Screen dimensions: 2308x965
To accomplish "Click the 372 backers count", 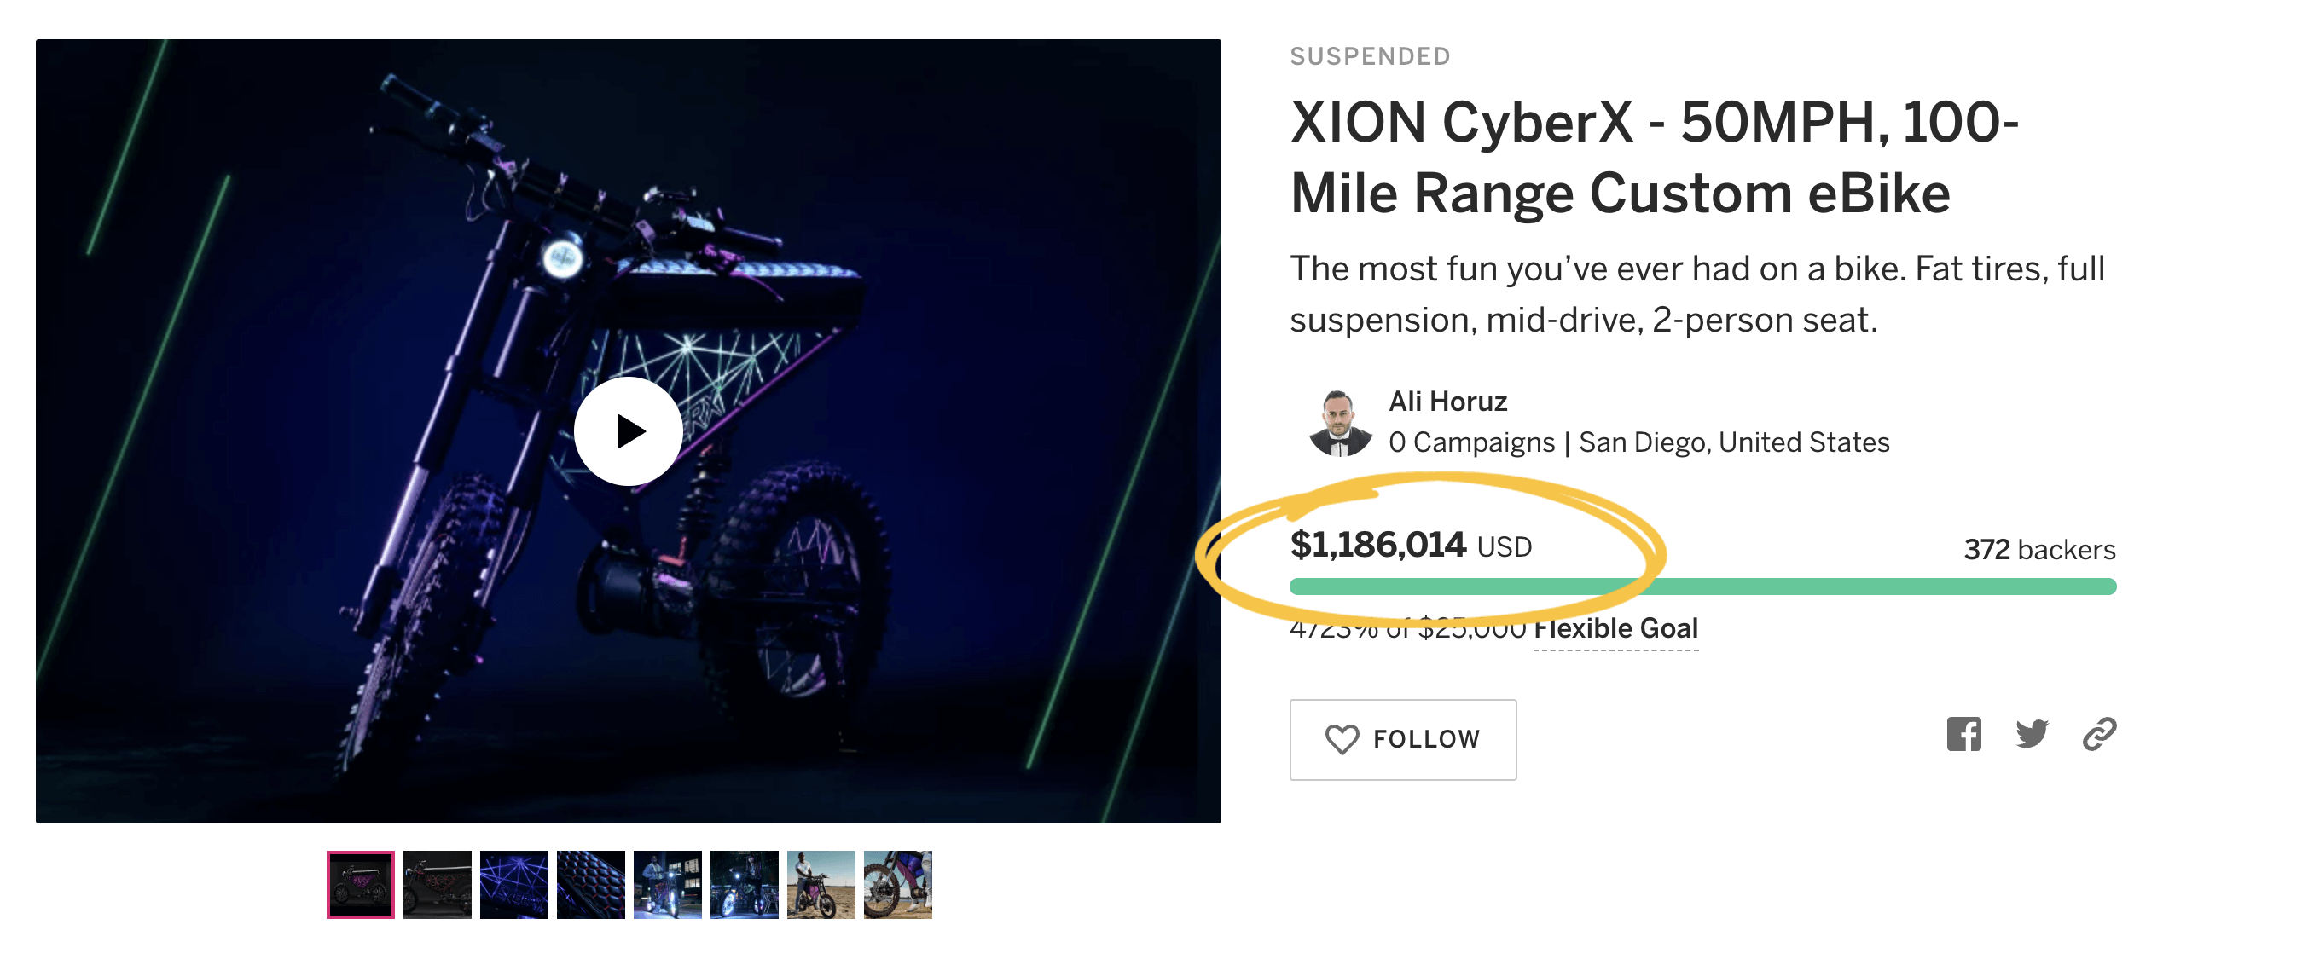I will (x=2039, y=549).
